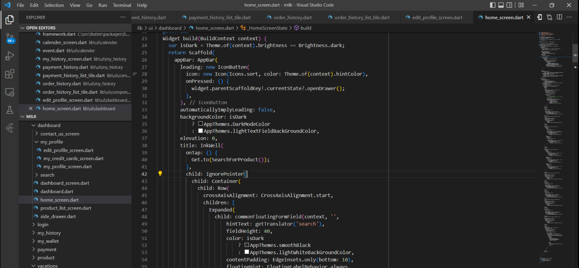Image resolution: width=579 pixels, height=268 pixels.
Task: Open dashboard_screen.dart in the file tree
Action: pyautogui.click(x=65, y=183)
